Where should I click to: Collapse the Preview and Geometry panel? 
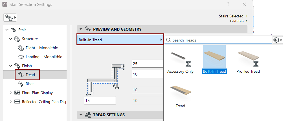click(x=81, y=29)
